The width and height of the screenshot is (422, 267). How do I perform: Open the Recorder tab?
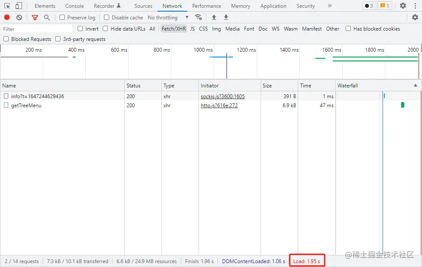[x=107, y=6]
